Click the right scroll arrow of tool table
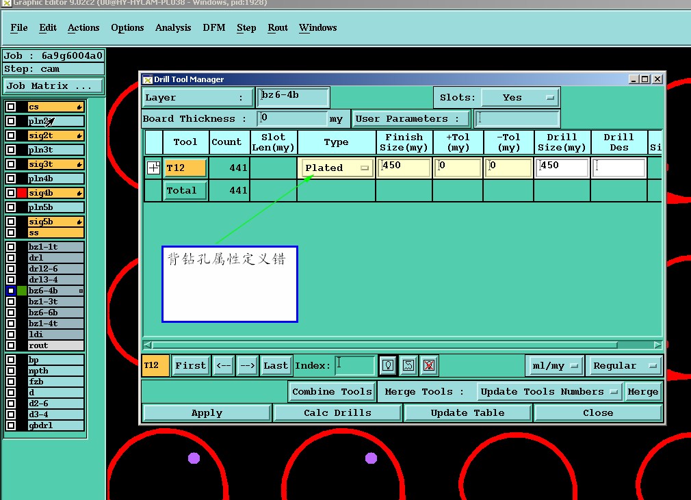This screenshot has height=500, width=691. pyautogui.click(x=657, y=345)
